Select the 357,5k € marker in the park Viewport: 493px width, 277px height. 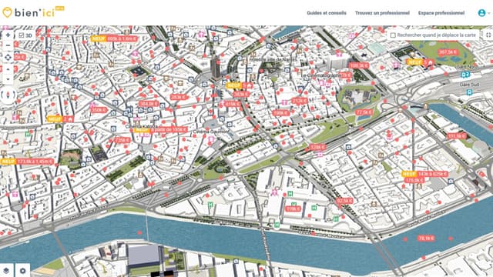(448, 52)
